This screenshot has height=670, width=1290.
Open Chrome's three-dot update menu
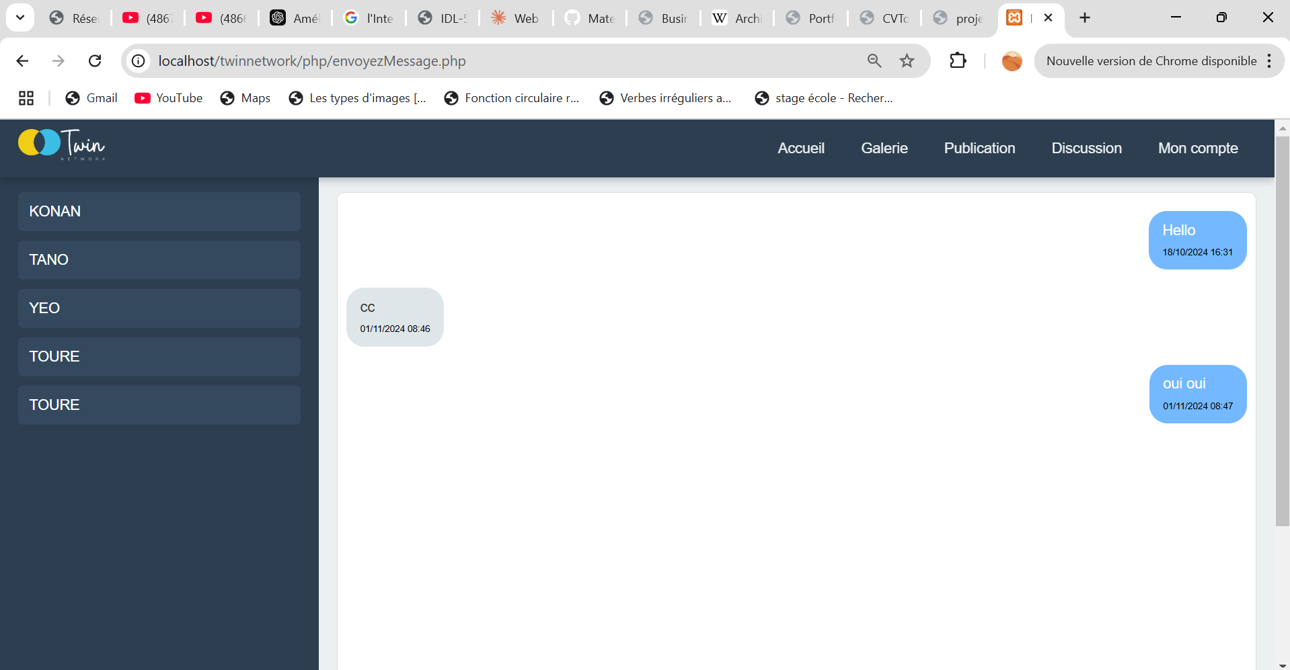1269,60
